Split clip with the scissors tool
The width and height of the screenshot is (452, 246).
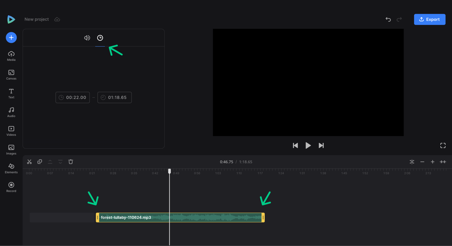29,162
